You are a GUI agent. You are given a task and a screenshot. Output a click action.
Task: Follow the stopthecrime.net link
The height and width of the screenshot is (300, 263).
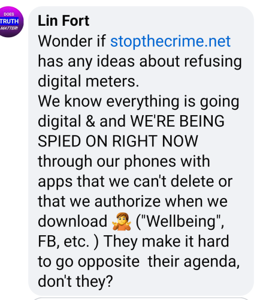tap(170, 41)
